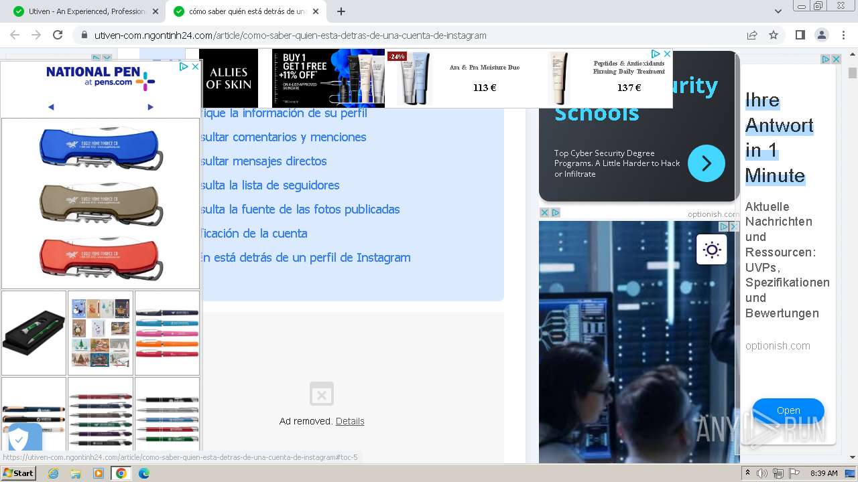Close the server room image ad
The height and width of the screenshot is (482, 858).
point(734,227)
